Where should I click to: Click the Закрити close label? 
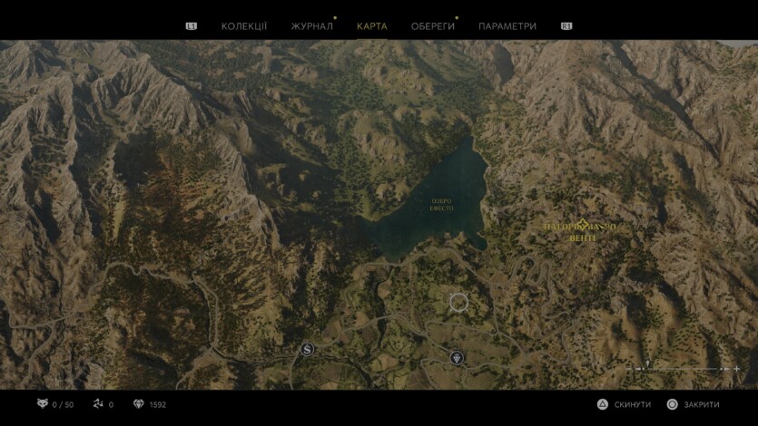702,404
